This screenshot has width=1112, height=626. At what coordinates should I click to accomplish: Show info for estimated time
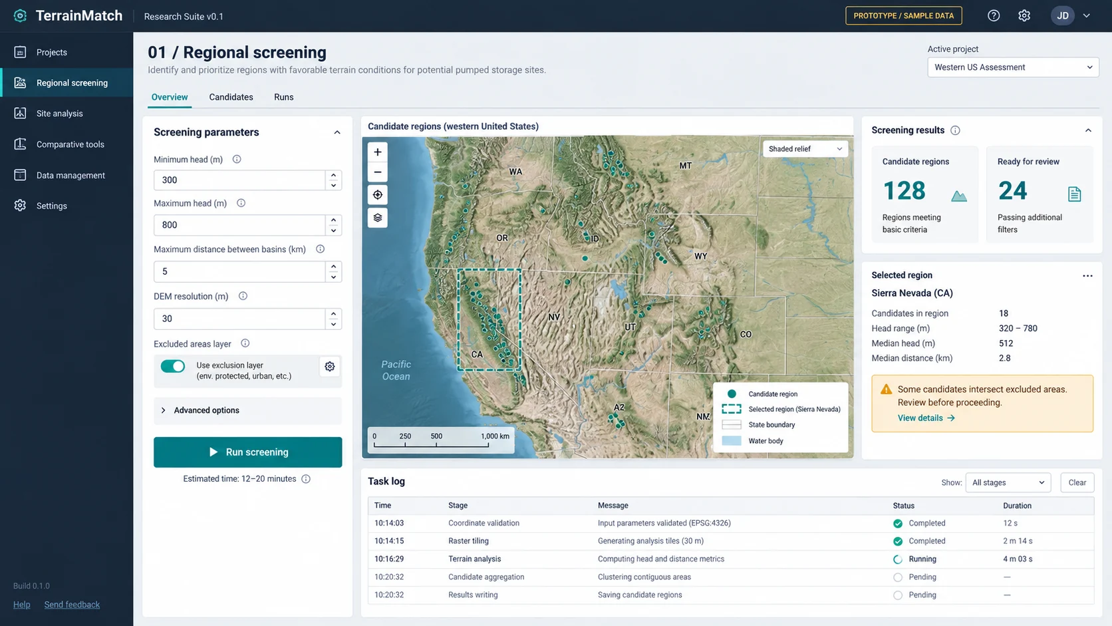(306, 479)
